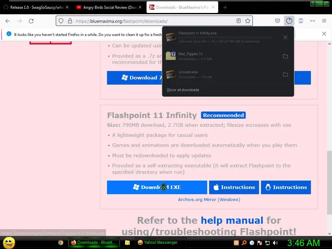Close the Downloads BlueMaxima tab
The height and width of the screenshot is (249, 332).
click(213, 7)
